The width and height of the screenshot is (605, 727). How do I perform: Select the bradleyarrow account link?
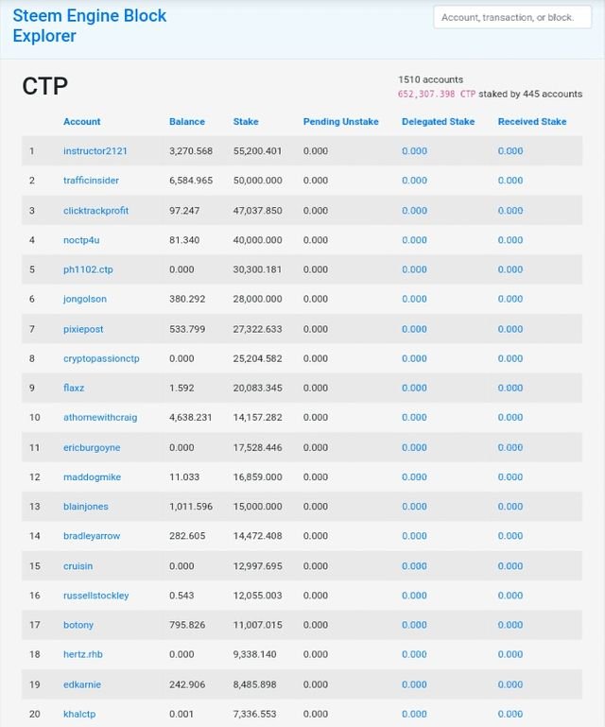click(x=92, y=536)
